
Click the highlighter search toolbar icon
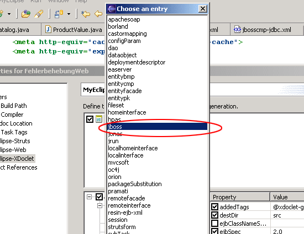point(39,14)
